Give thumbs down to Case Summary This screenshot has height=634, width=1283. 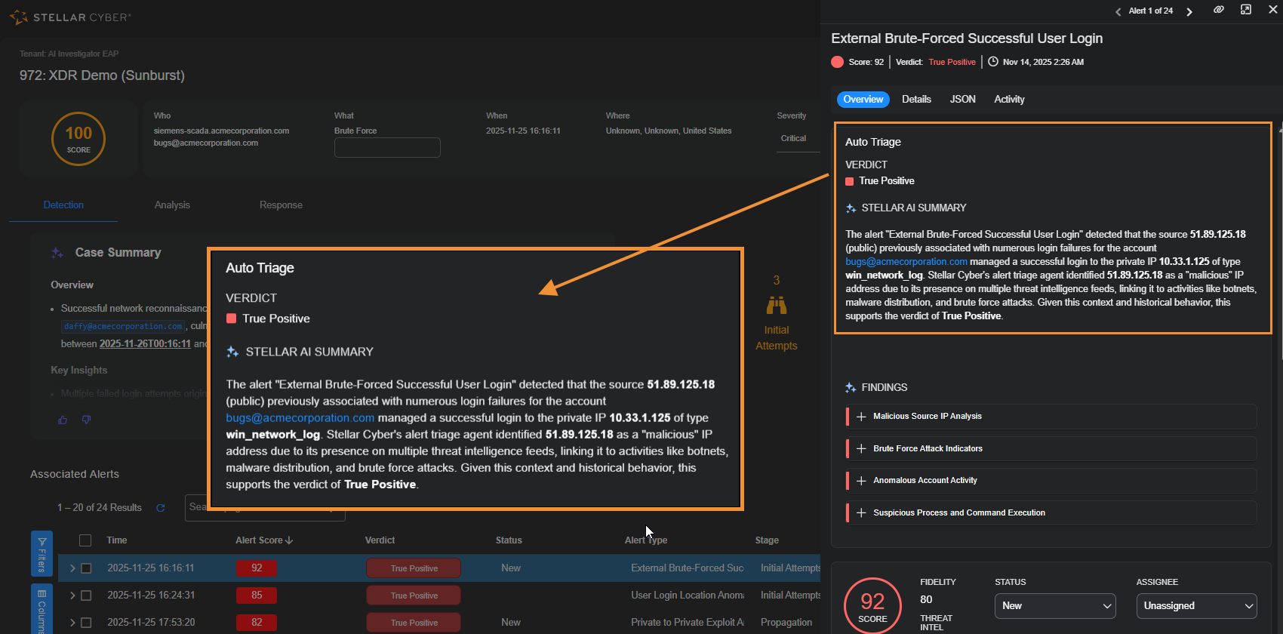pyautogui.click(x=86, y=420)
